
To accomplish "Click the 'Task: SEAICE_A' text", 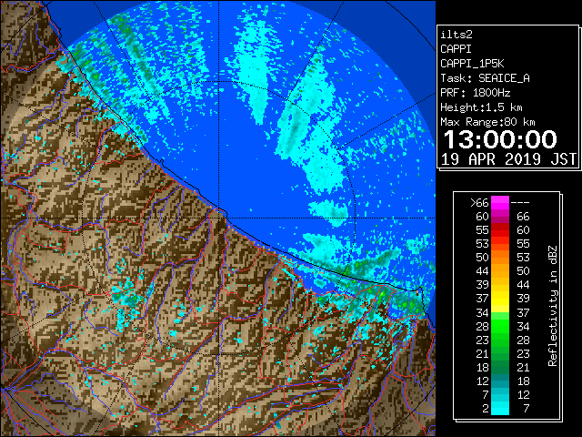I will [485, 78].
